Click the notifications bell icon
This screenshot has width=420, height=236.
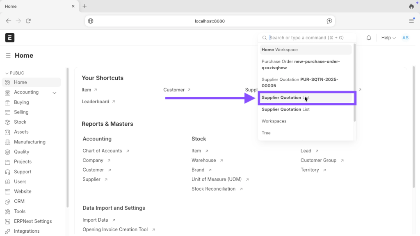(x=369, y=38)
